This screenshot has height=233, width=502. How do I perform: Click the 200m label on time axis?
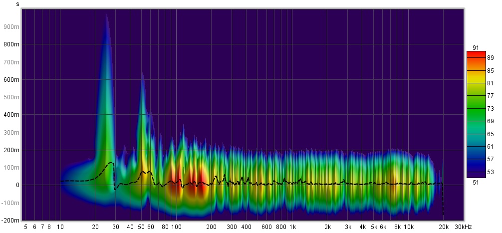point(11,150)
